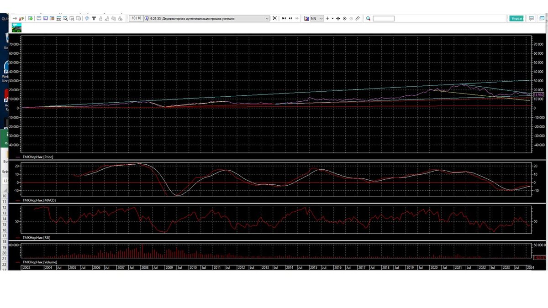Click the ГМКНорНик [MACD] legend label
This screenshot has height=308, width=548.
click(x=38, y=200)
